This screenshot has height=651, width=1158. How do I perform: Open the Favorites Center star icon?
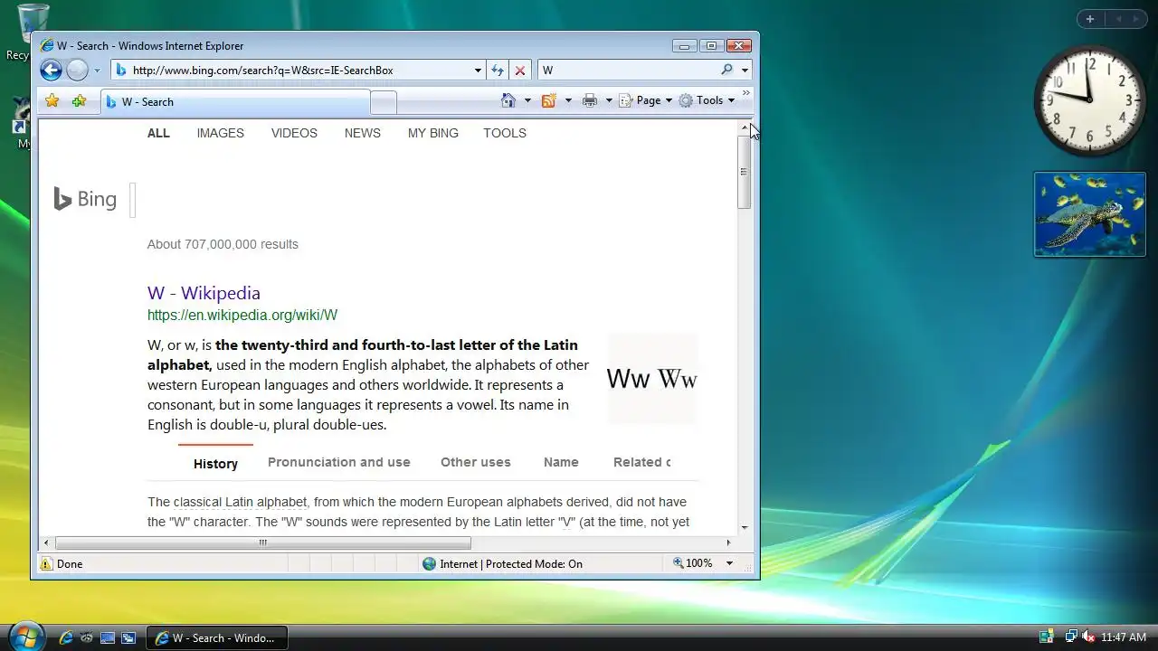click(x=52, y=101)
